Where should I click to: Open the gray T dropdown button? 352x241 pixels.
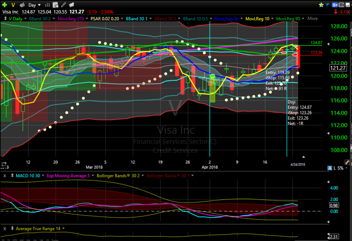pyautogui.click(x=341, y=5)
